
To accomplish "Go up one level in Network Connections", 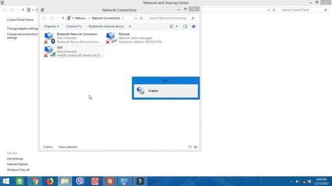I will point(63,18).
